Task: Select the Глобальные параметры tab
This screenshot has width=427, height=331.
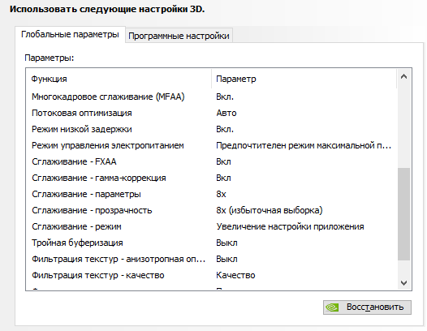Action: pos(70,34)
